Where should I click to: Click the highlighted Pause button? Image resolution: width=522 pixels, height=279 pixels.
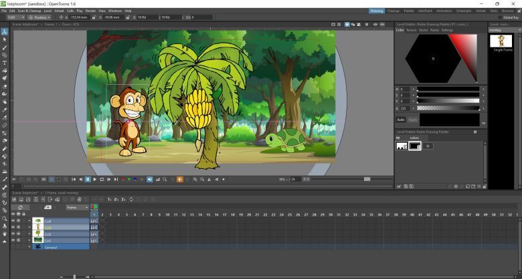(88, 180)
